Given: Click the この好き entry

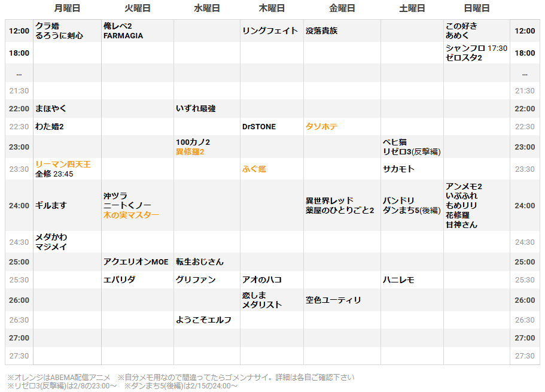Looking at the screenshot, I should click(462, 26).
